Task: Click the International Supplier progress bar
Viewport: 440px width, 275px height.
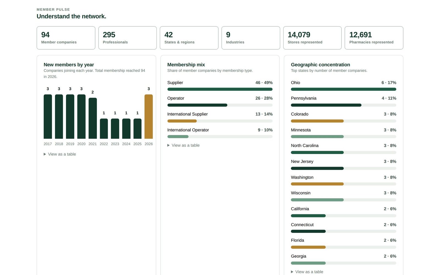Action: coord(220,121)
